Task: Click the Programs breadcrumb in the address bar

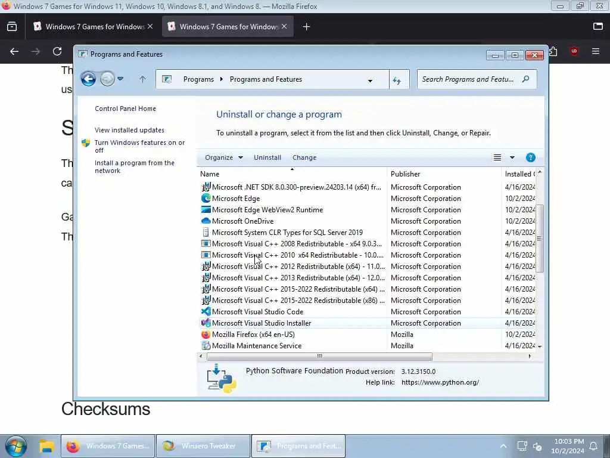Action: [x=198, y=79]
